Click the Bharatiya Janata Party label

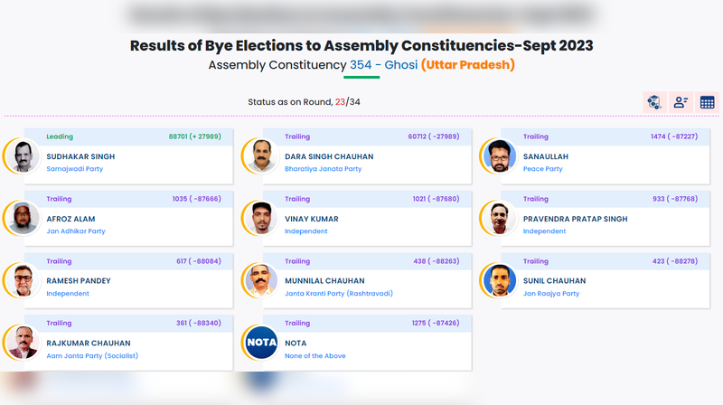pos(323,169)
